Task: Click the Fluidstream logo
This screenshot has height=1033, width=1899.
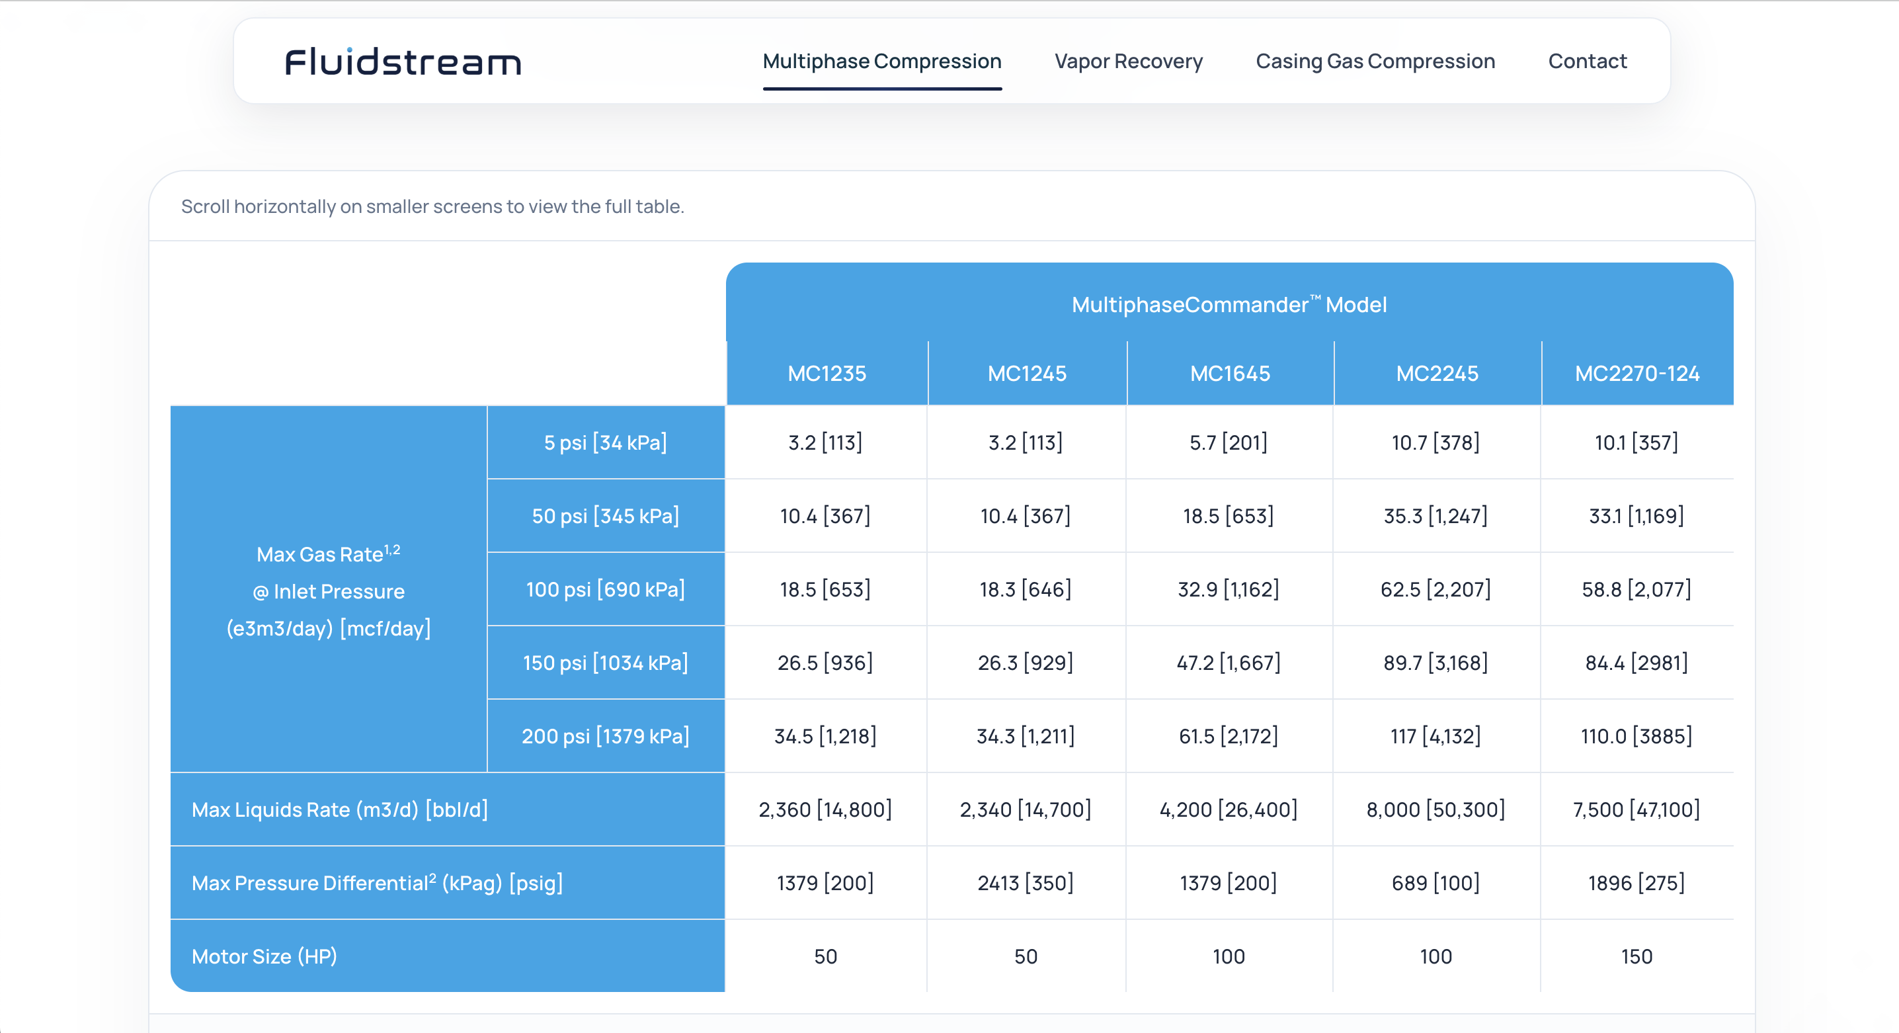Action: click(403, 62)
